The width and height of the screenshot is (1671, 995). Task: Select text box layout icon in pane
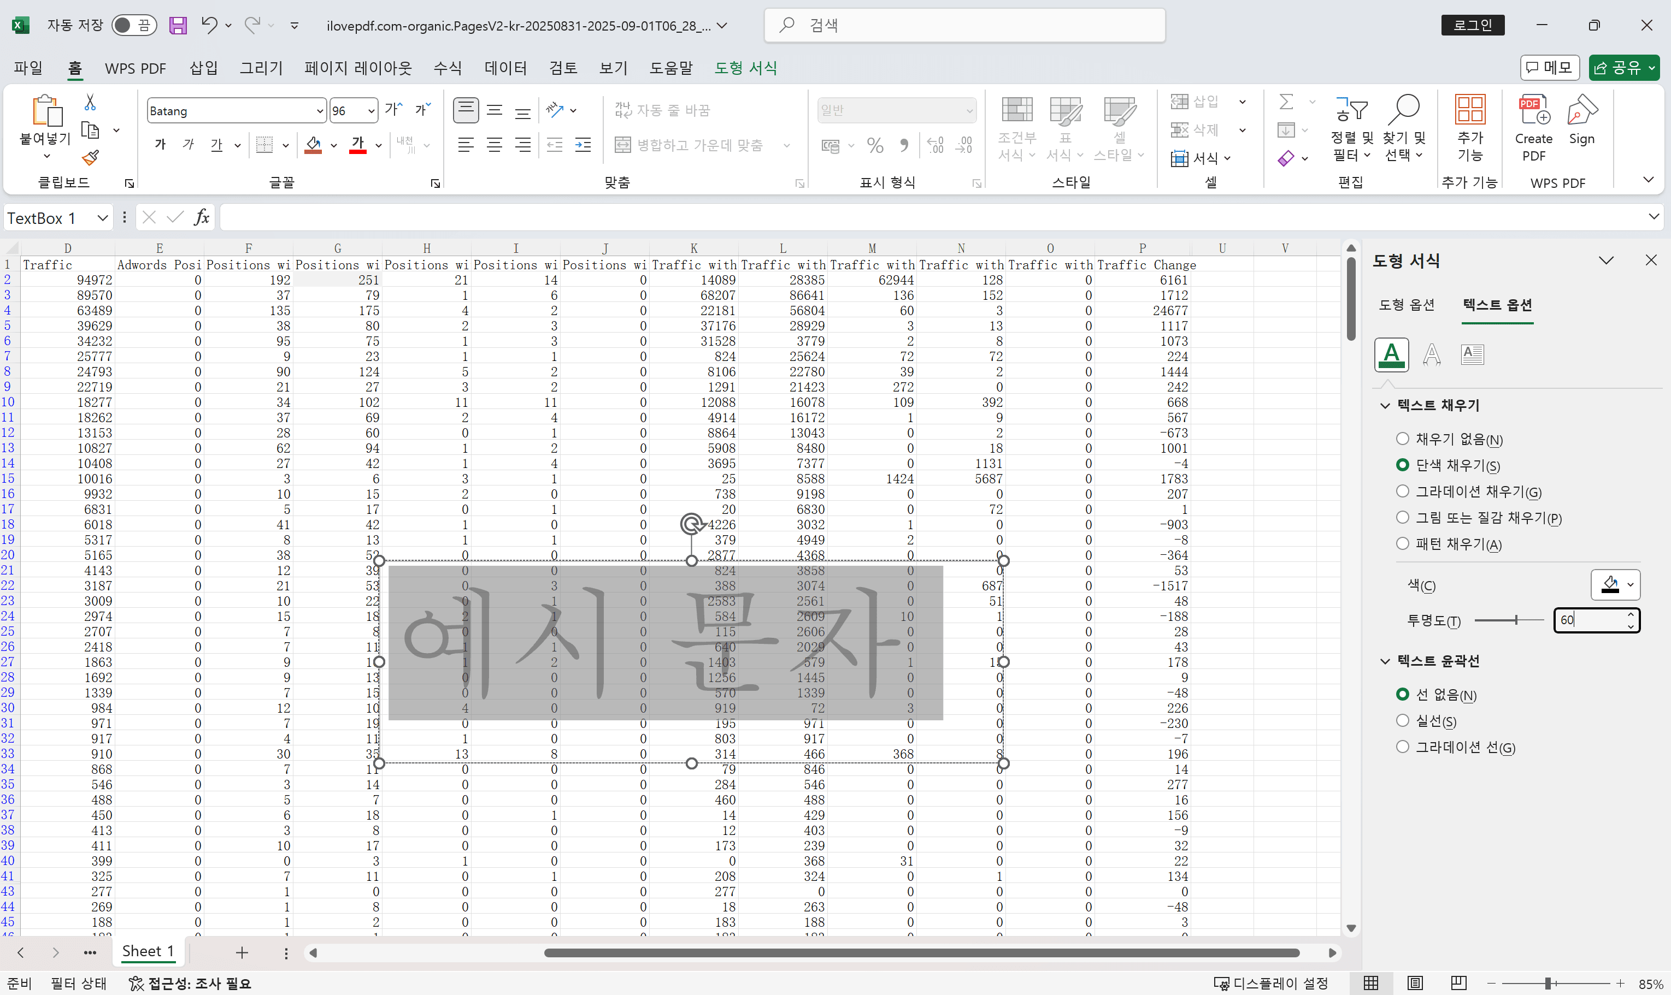click(1472, 354)
